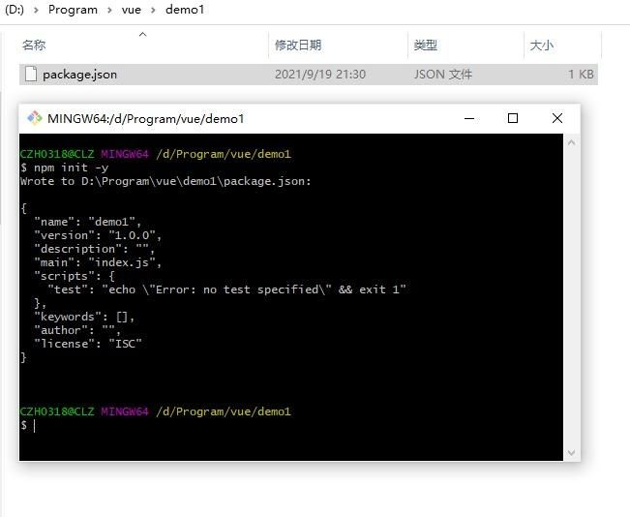Screen dimensions: 630x517
Task: Click the terminal scrollbar up arrow
Action: 572,142
